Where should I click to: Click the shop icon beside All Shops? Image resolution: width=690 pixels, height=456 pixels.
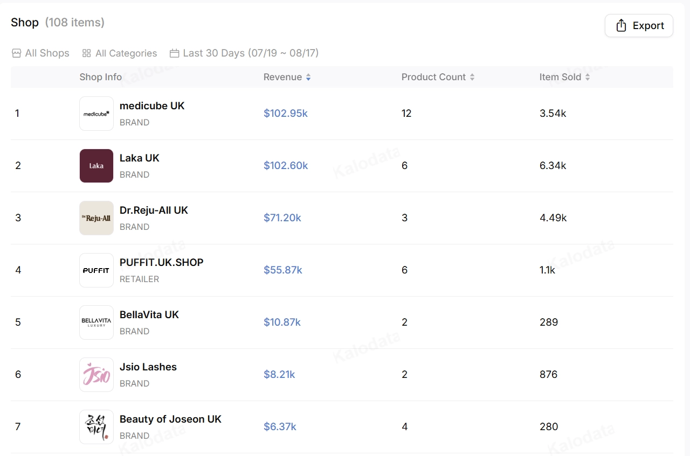pyautogui.click(x=17, y=53)
